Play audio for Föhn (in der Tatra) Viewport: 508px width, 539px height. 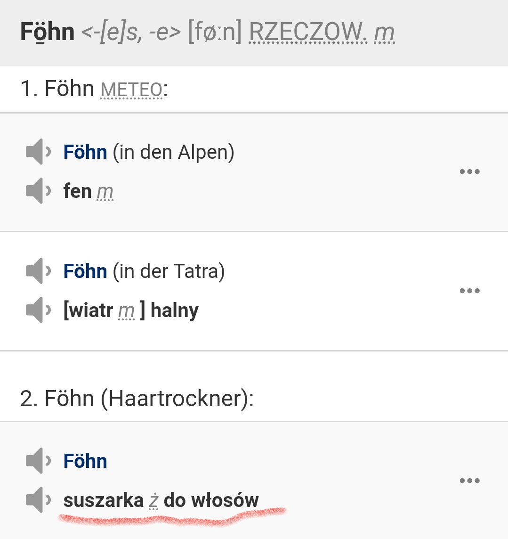pos(38,271)
